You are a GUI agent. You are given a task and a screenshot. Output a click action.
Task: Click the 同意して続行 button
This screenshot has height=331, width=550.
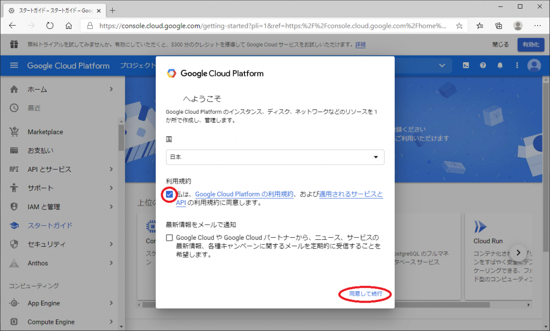click(365, 294)
